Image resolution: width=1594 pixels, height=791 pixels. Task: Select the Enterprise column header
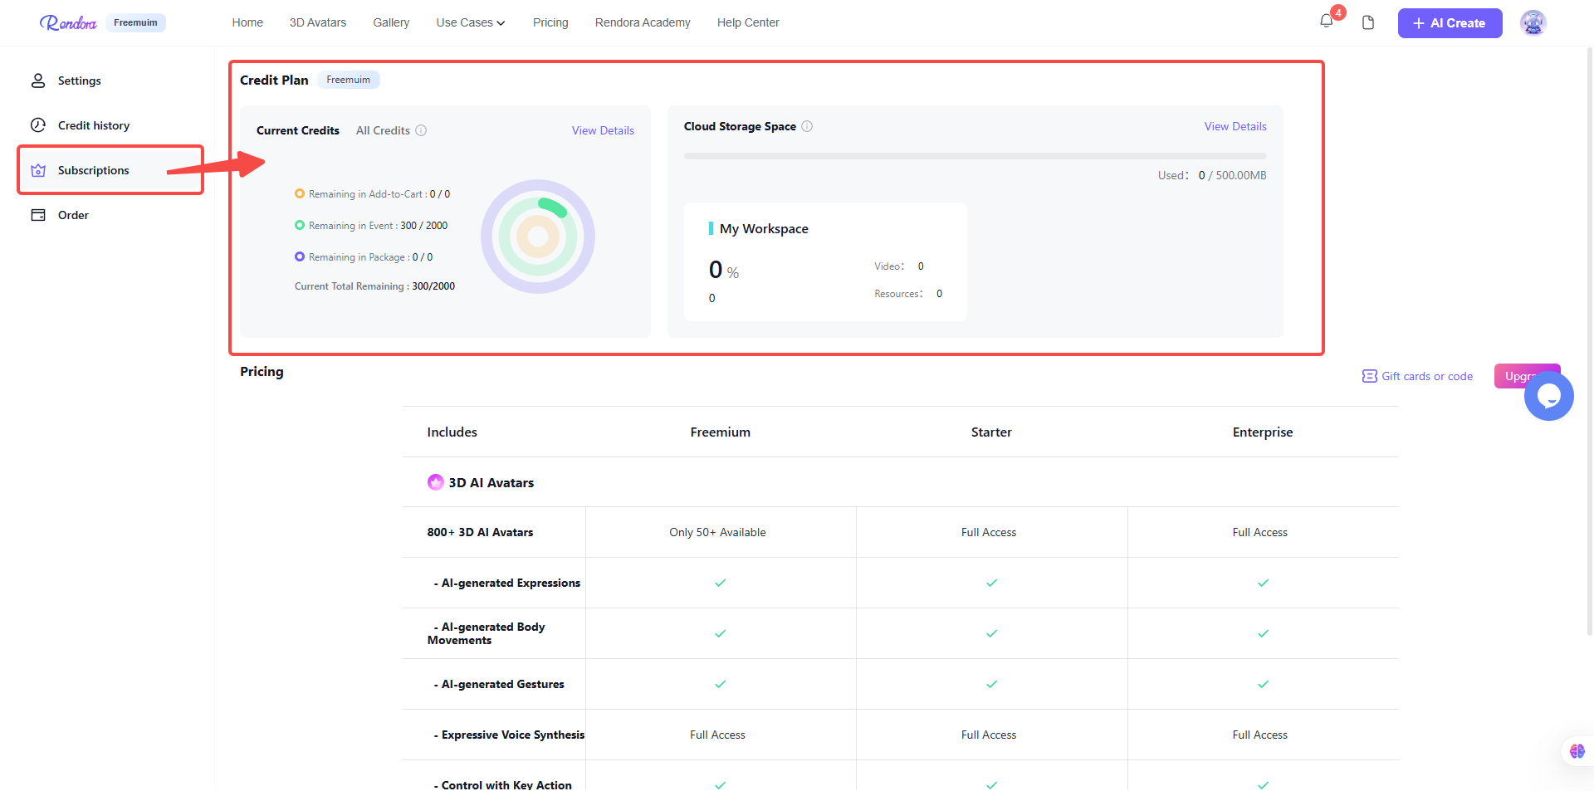point(1263,432)
